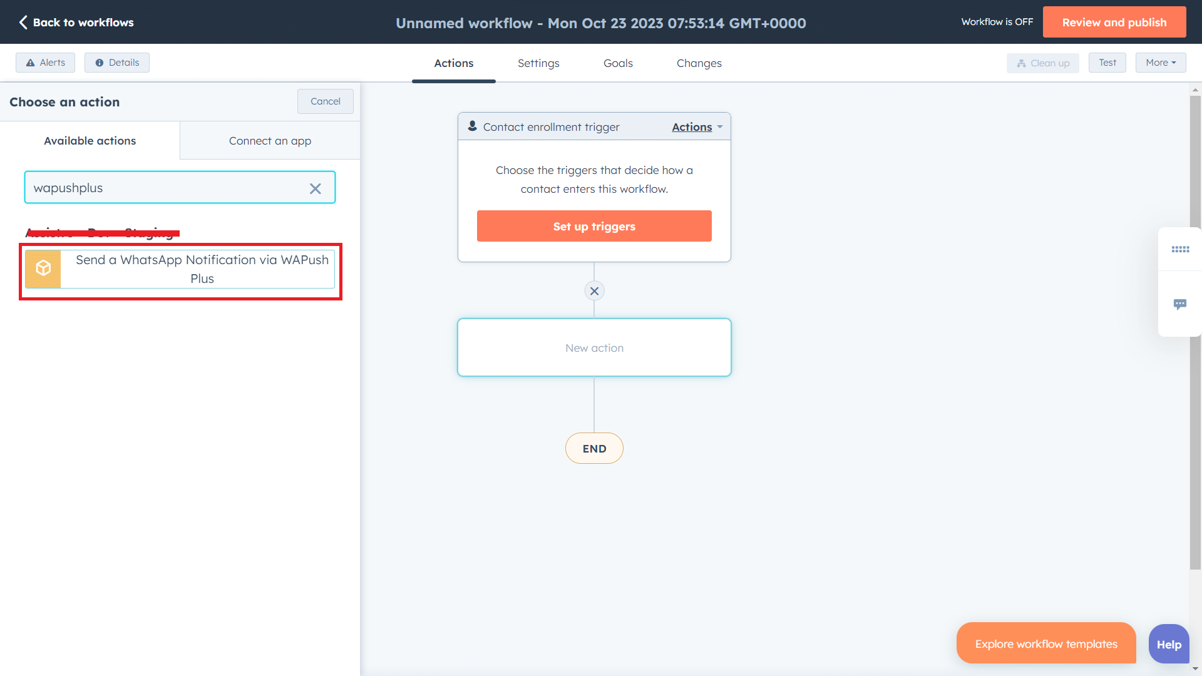Select the New action placeholder box
This screenshot has width=1202, height=676.
594,348
